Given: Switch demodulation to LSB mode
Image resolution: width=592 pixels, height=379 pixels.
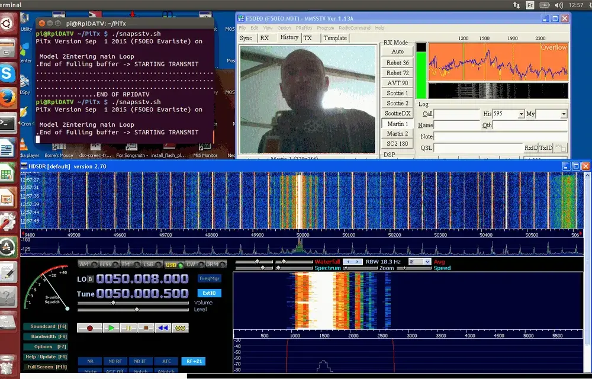Looking at the screenshot, I should pos(152,264).
